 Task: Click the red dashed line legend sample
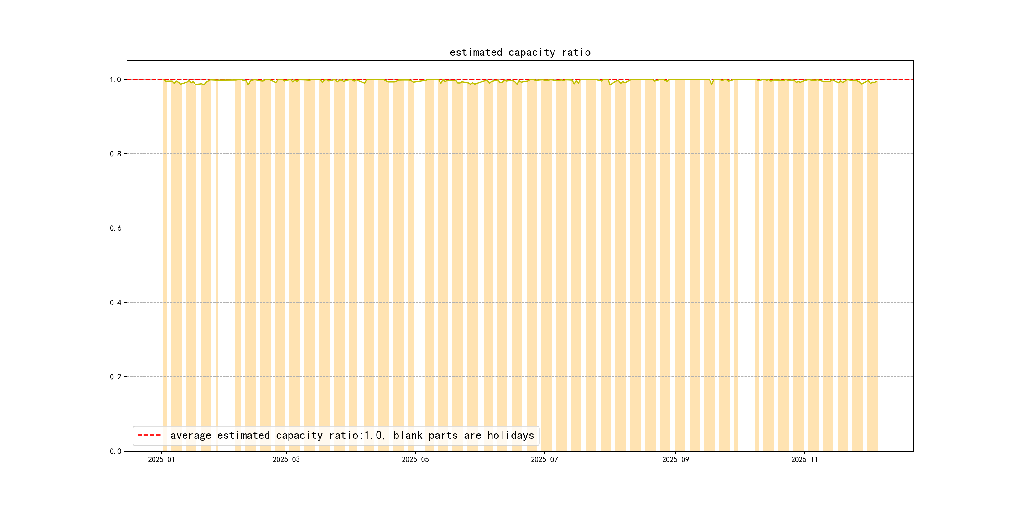[149, 435]
